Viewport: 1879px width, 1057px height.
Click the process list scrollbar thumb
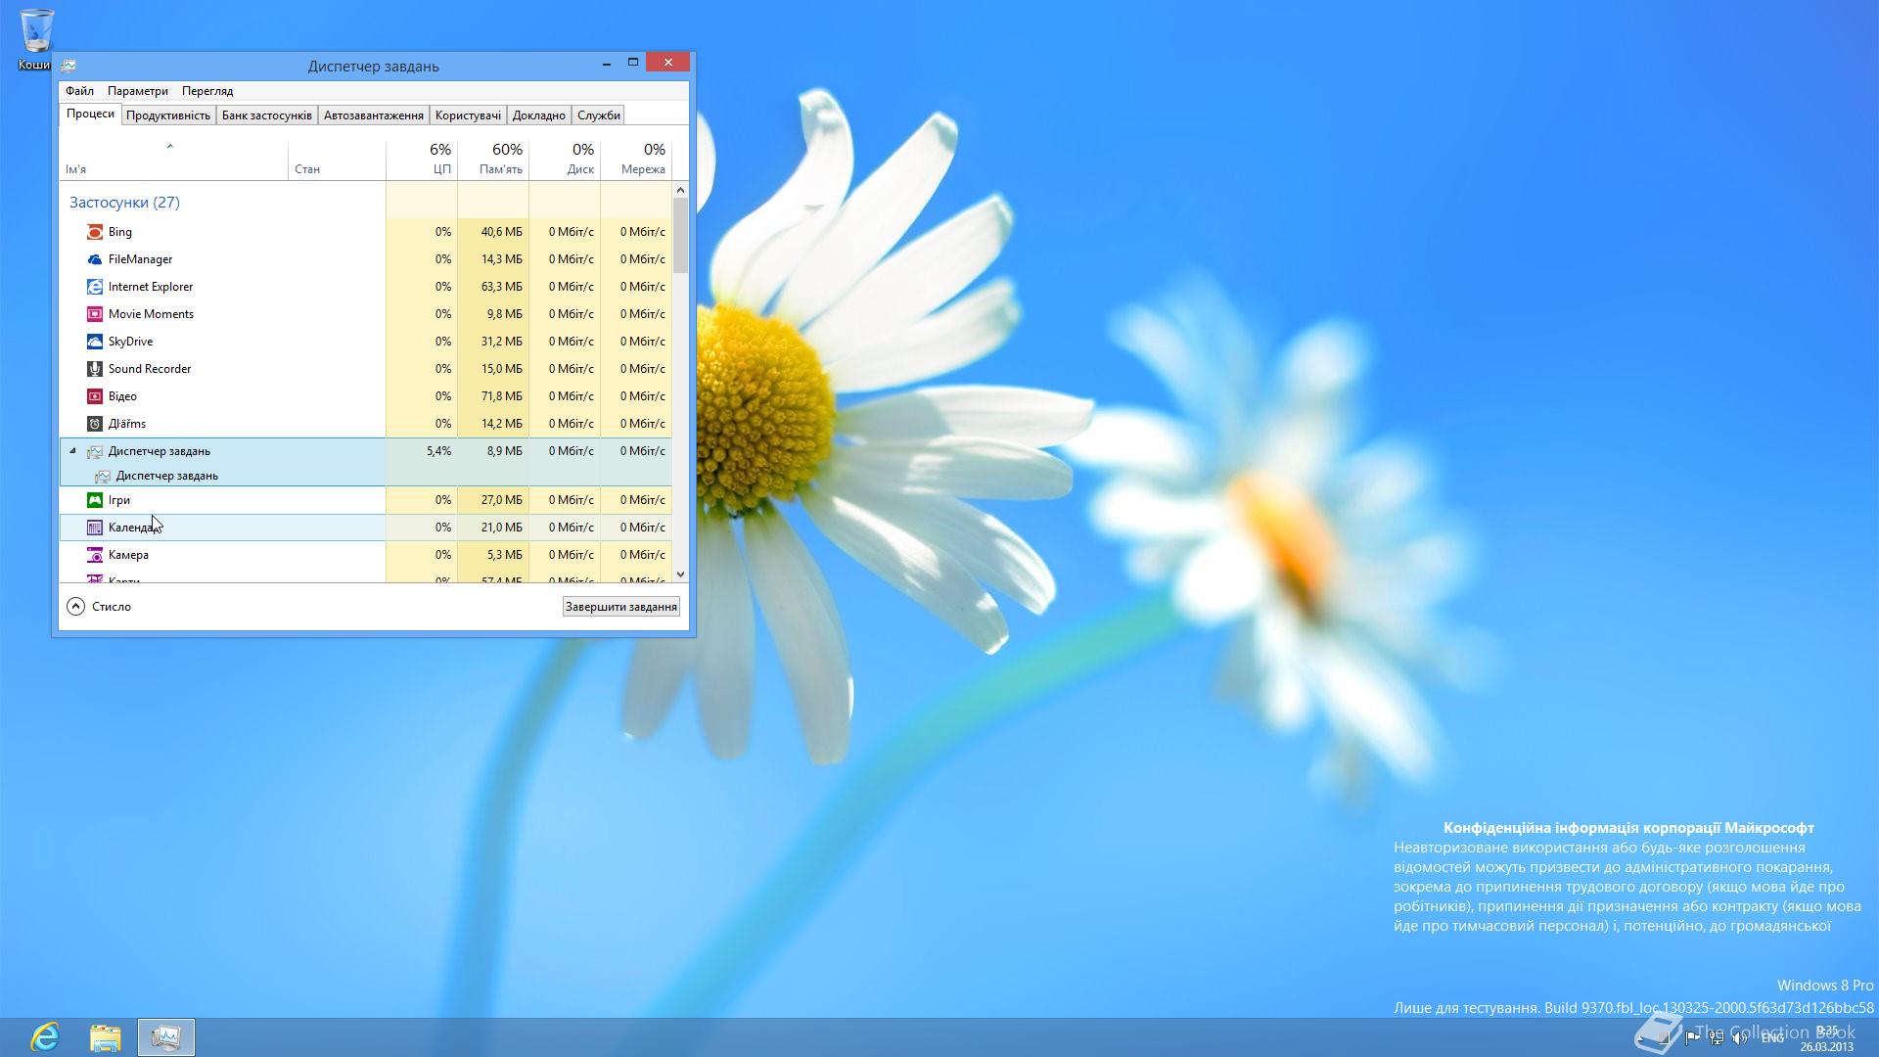(680, 235)
